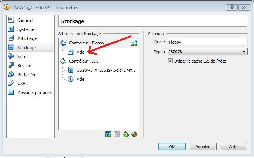The height and width of the screenshot is (158, 254).
Task: Select the Contrôleur : Floppy tree node
Action: [86, 43]
